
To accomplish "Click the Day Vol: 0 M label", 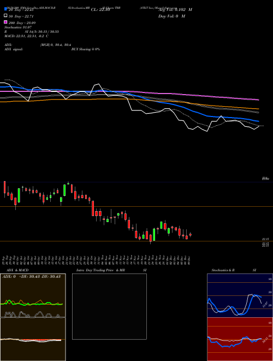I will click(171, 16).
